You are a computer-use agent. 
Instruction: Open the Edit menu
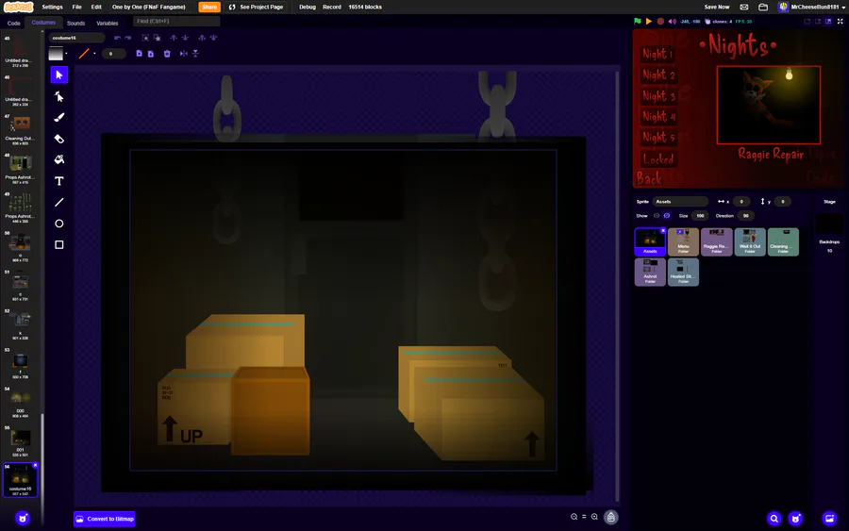click(96, 7)
